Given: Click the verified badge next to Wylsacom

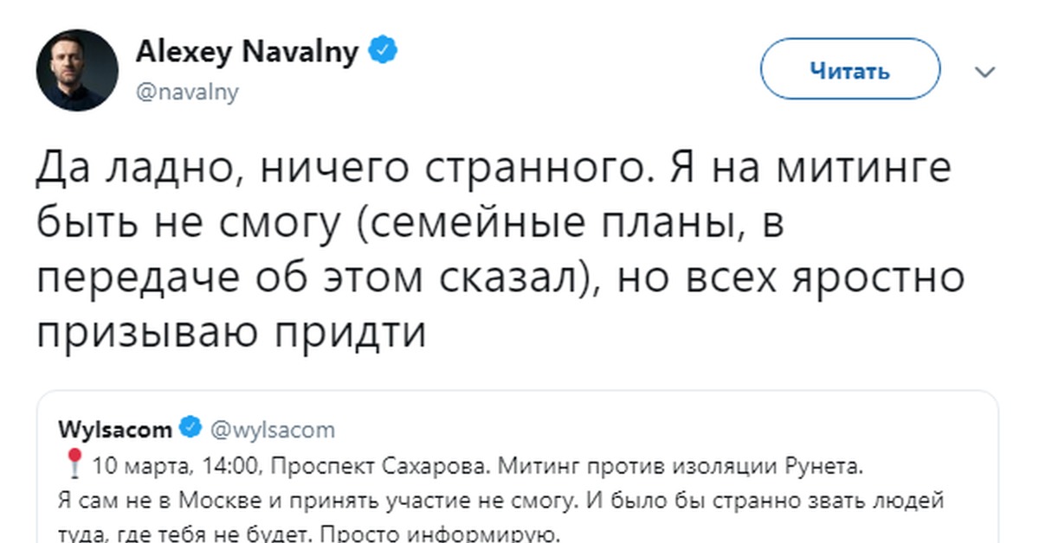Looking at the screenshot, I should tap(190, 428).
